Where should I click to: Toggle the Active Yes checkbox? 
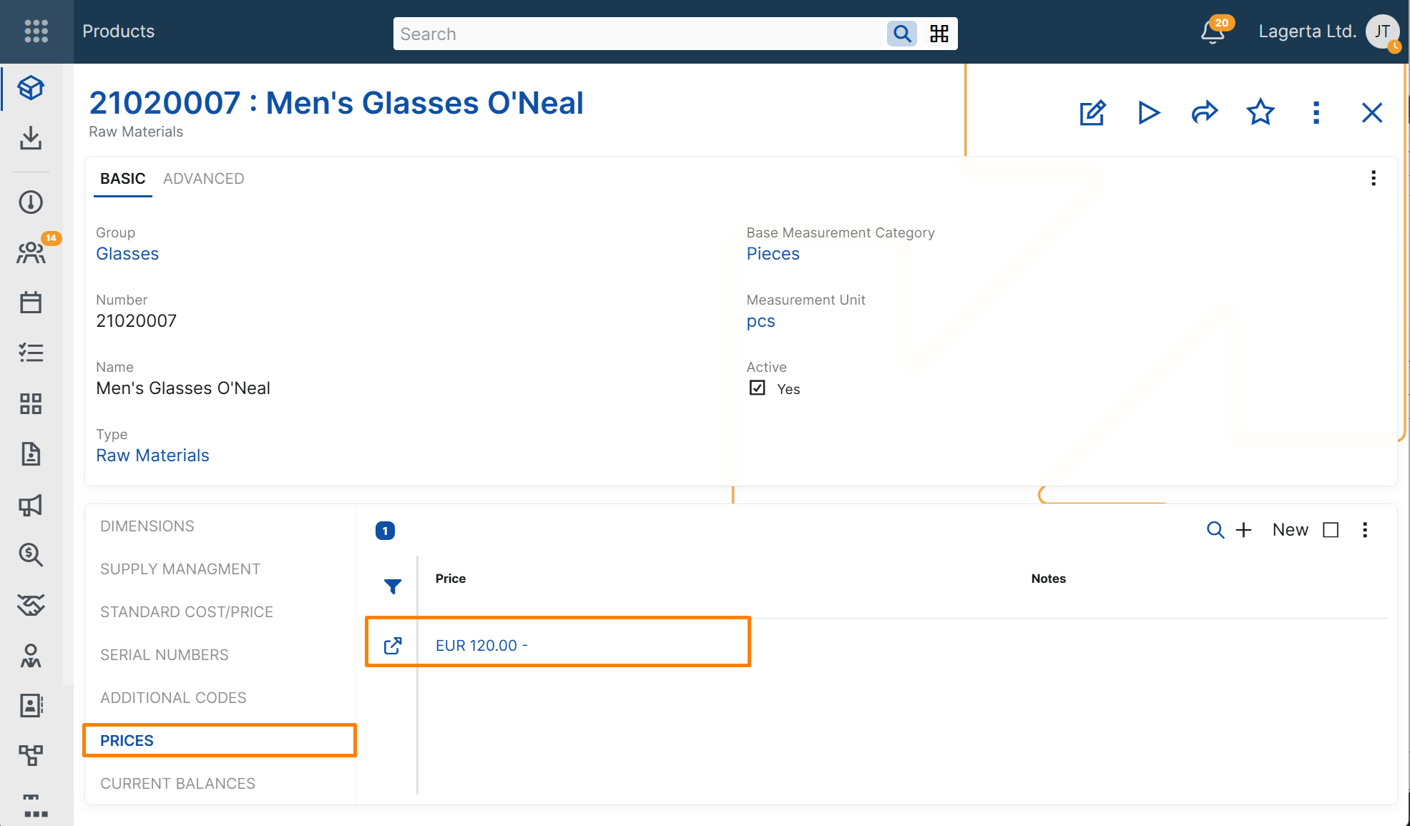pyautogui.click(x=757, y=388)
